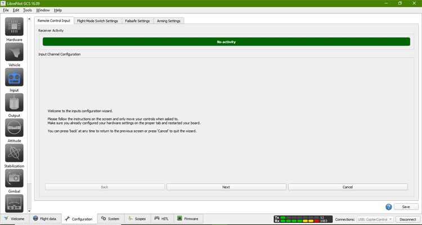Open the HITL workspace tab
Image resolution: width=422 pixels, height=225 pixels.
pyautogui.click(x=161, y=219)
